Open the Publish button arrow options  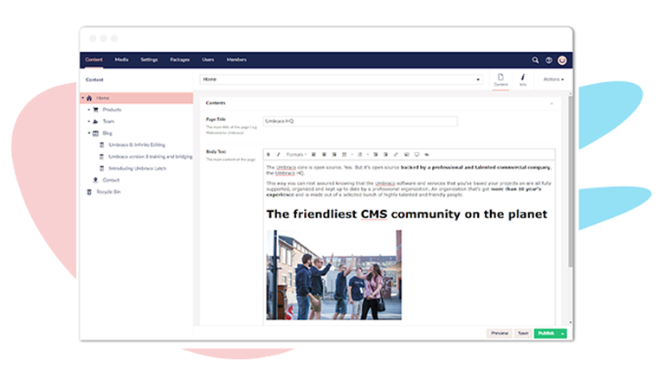coord(562,334)
